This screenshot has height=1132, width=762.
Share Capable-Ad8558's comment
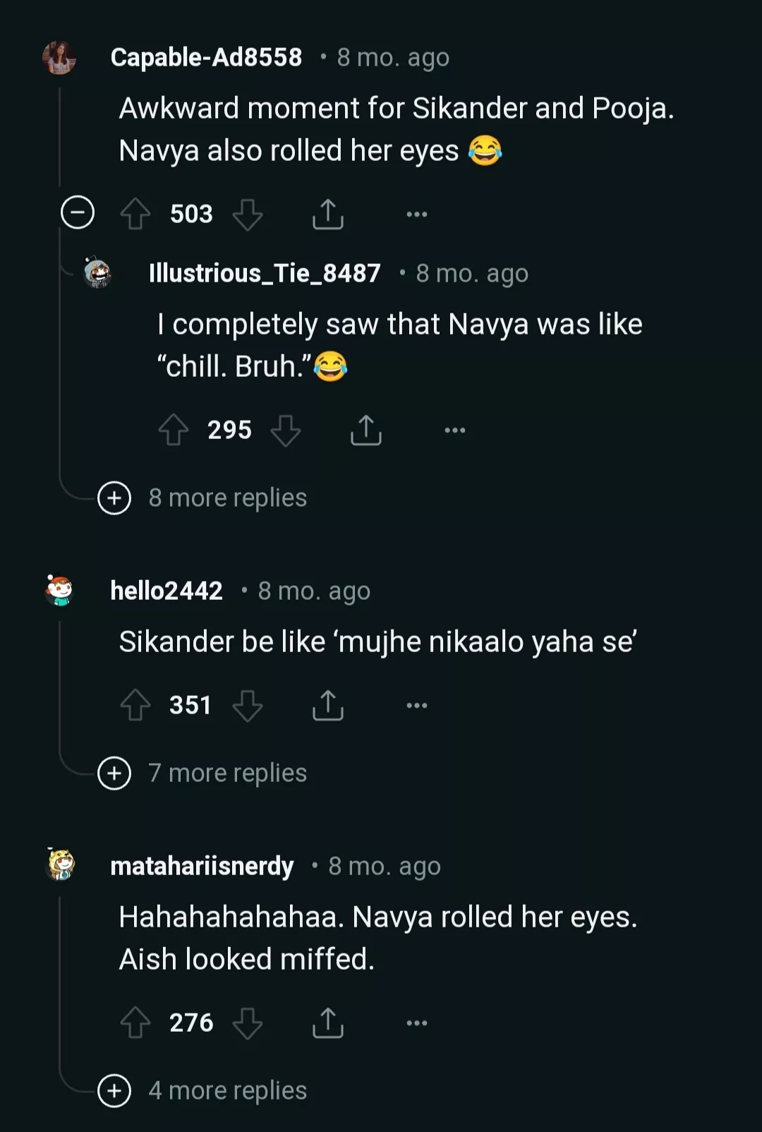[x=328, y=214]
